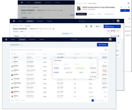The width and height of the screenshot is (132, 110).
Task: Open Products tab under Order #1258574
Action: [x=17, y=36]
